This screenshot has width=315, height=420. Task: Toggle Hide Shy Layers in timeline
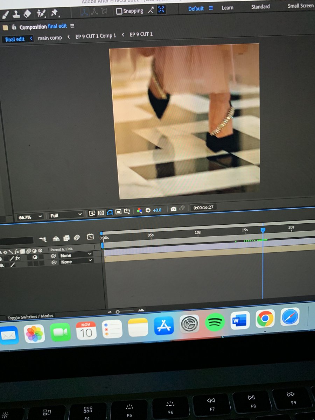click(56, 239)
